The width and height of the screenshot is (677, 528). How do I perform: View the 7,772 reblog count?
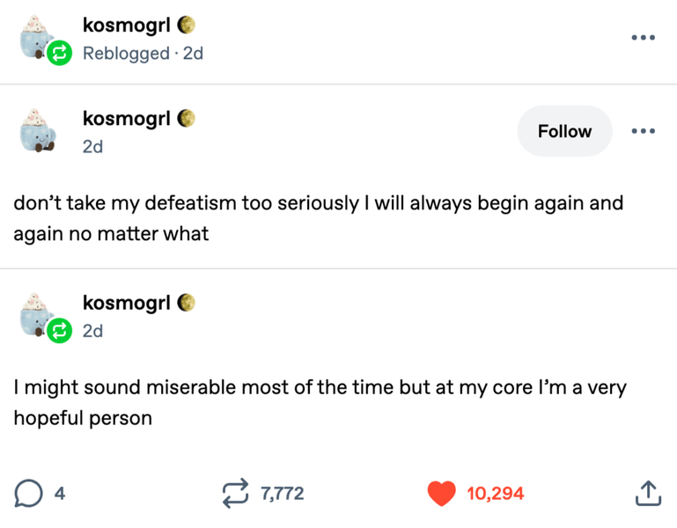(282, 494)
